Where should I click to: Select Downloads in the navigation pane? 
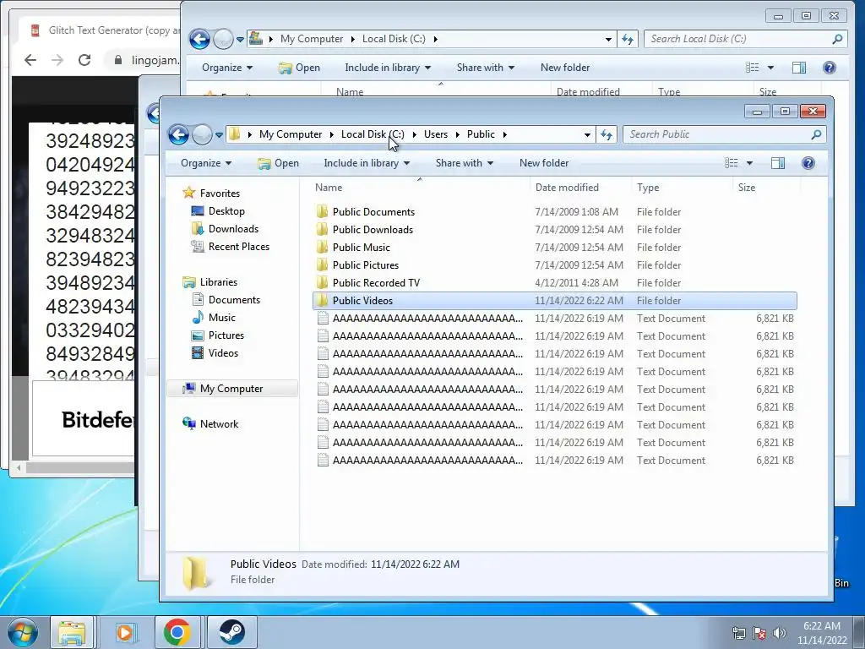(x=233, y=228)
